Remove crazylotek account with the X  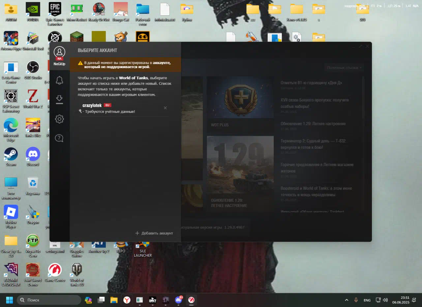(x=165, y=108)
